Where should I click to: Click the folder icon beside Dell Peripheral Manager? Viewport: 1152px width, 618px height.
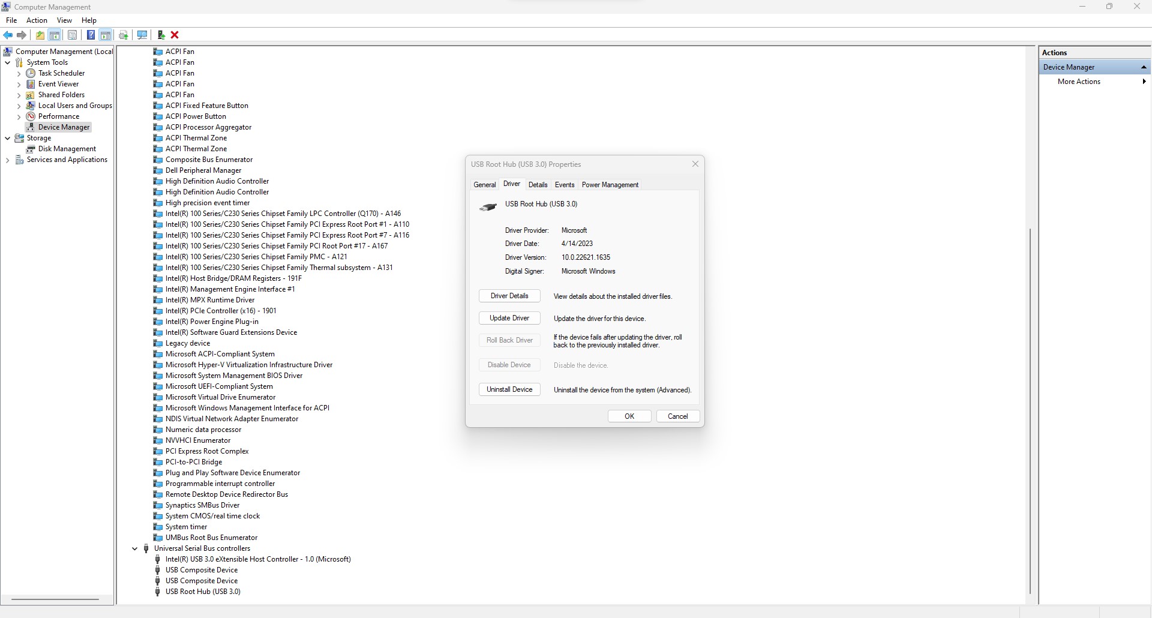click(x=158, y=170)
